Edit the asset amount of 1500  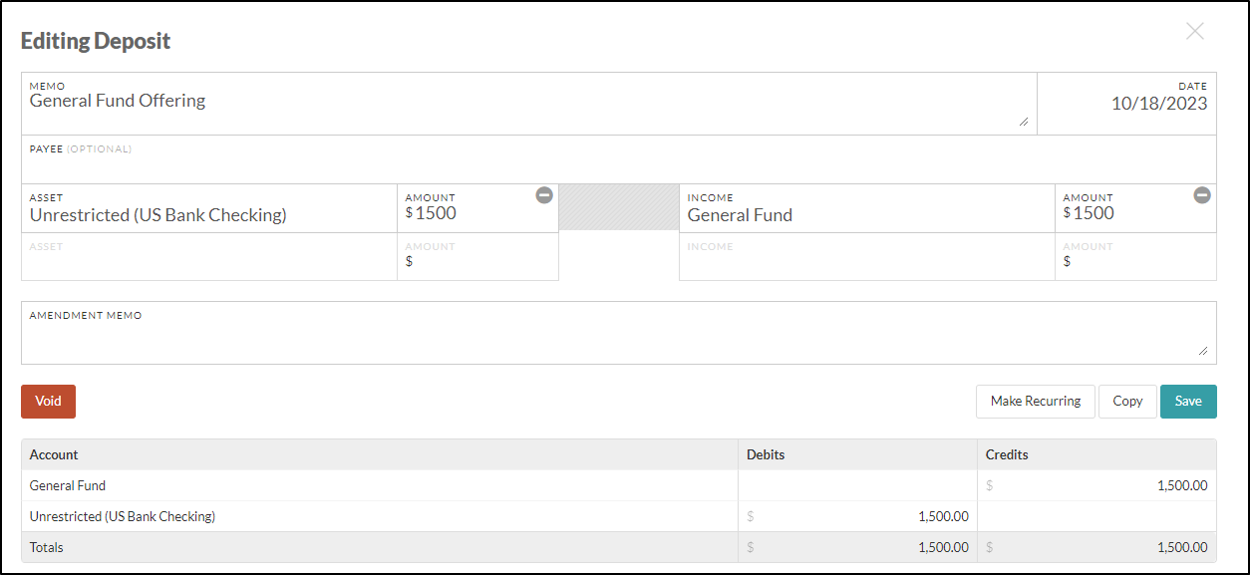pos(477,208)
